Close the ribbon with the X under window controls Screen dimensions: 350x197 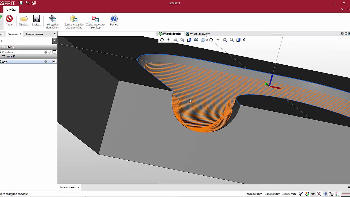coord(342,9)
